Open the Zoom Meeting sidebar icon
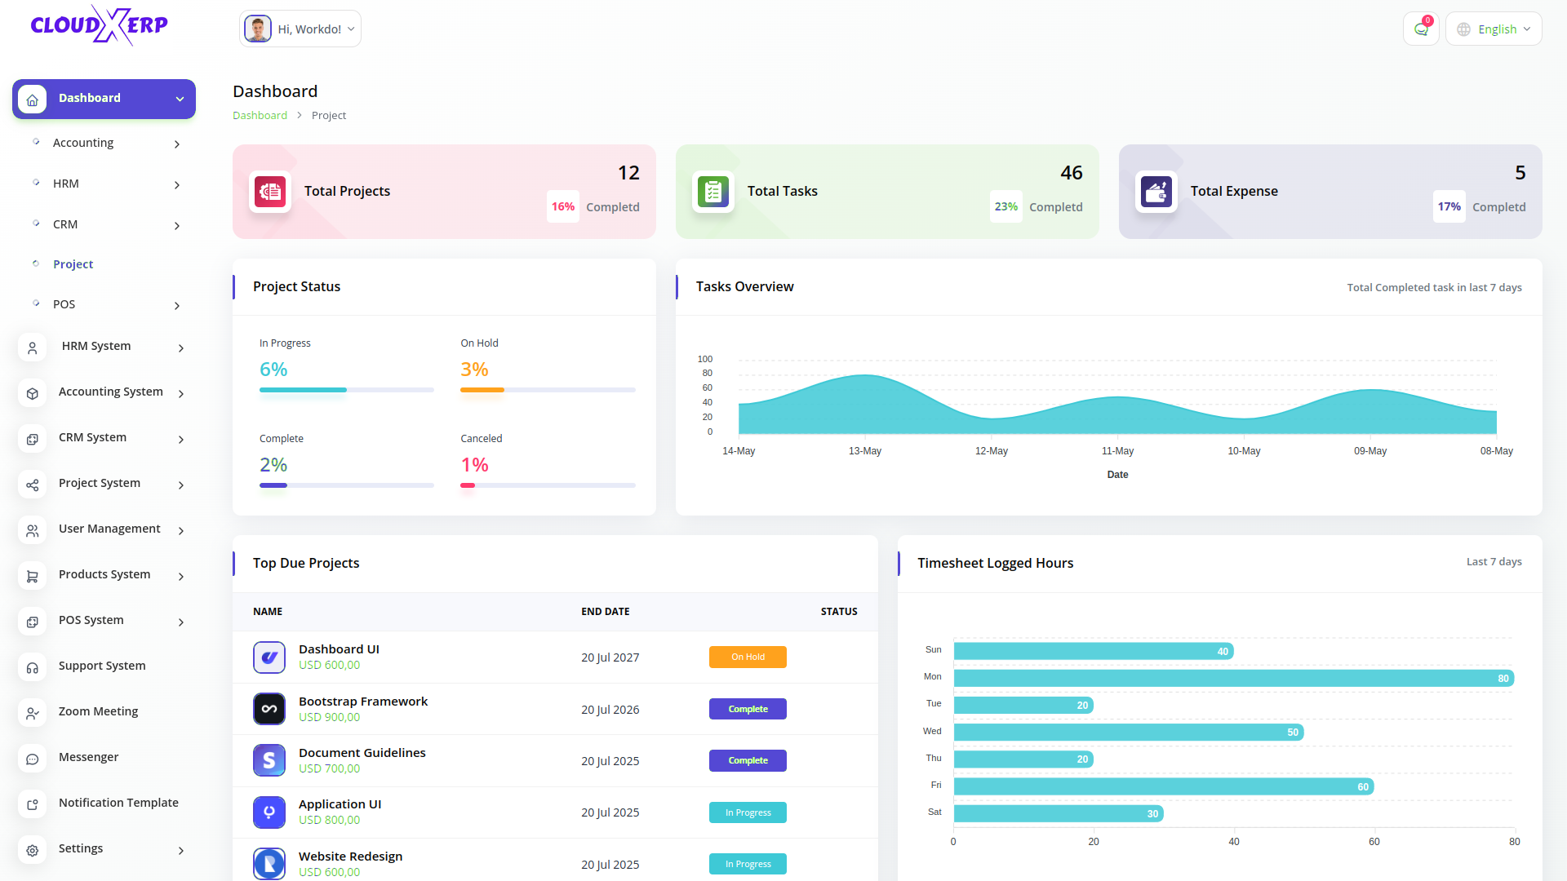This screenshot has height=881, width=1567. pos(33,713)
